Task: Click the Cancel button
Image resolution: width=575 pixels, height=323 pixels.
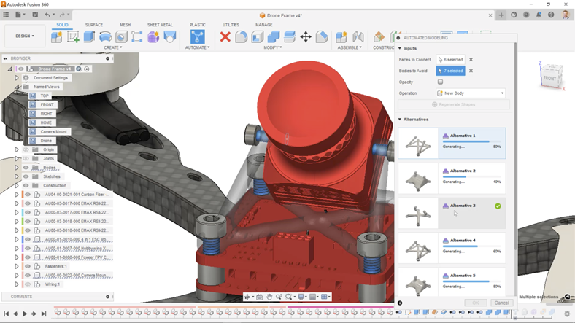Action: click(501, 303)
